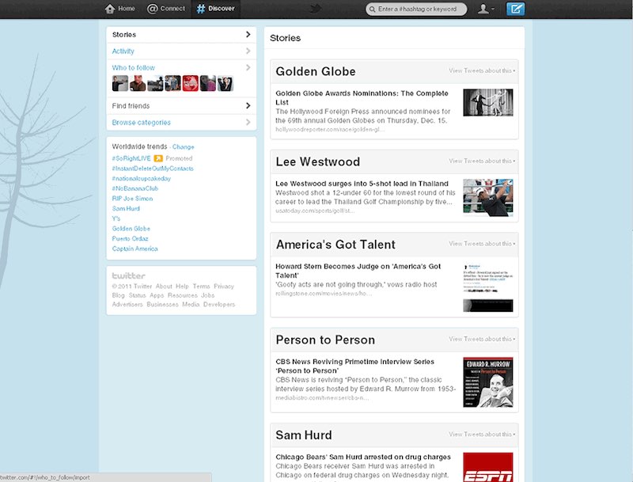Click the hashtag or keyword search field
This screenshot has height=482, width=633.
tap(416, 9)
